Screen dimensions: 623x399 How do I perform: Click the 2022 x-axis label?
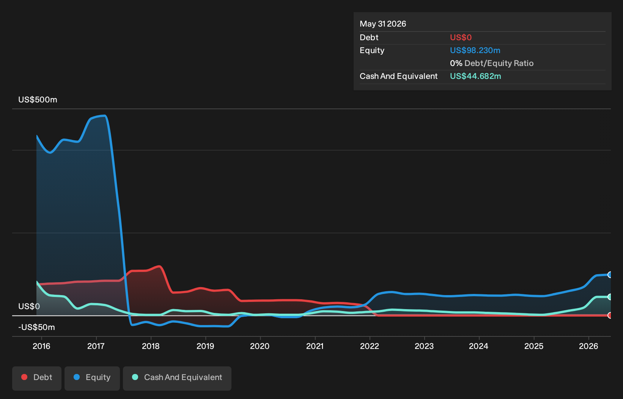(x=370, y=346)
